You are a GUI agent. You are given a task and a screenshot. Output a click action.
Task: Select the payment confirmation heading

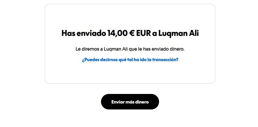point(130,34)
